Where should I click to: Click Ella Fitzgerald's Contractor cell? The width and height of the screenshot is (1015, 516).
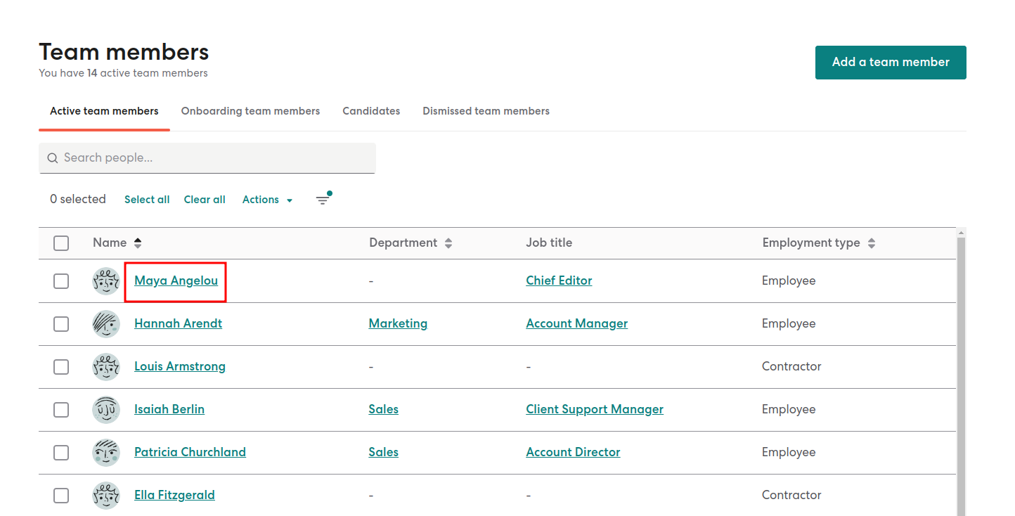coord(791,495)
